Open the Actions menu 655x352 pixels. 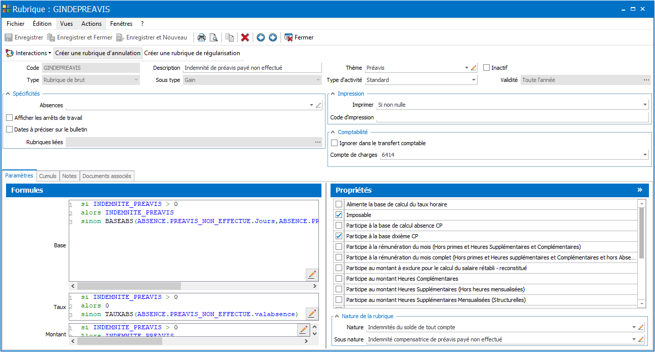(91, 24)
